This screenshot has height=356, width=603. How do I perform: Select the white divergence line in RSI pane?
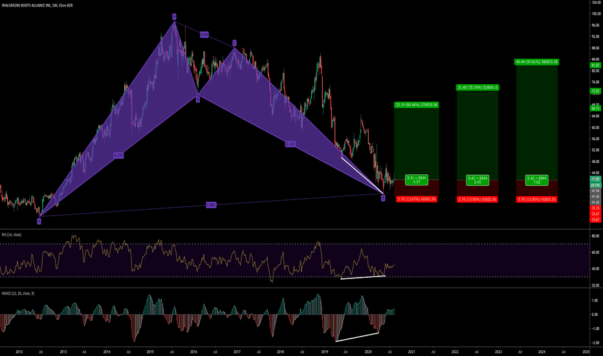(363, 277)
